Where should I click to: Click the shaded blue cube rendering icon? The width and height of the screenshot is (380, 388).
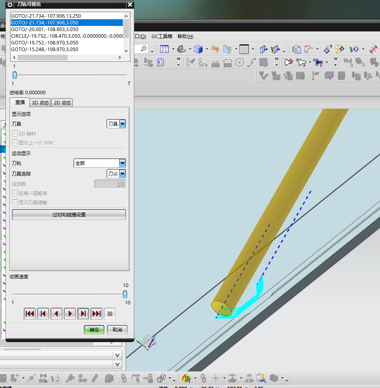click(x=198, y=49)
